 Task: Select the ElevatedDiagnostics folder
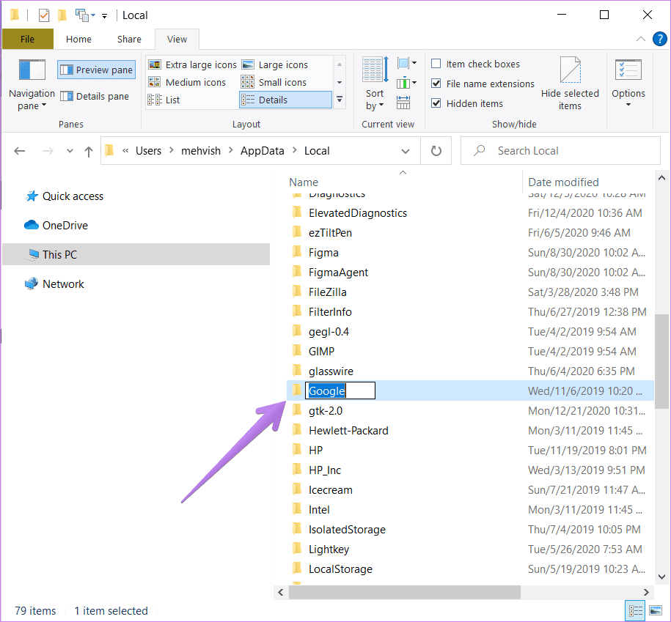[x=358, y=212]
